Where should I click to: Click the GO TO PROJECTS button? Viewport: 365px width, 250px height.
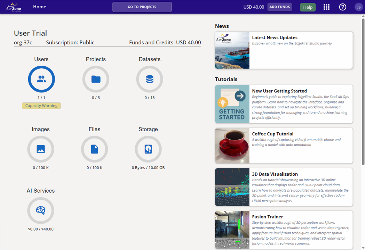pos(142,7)
